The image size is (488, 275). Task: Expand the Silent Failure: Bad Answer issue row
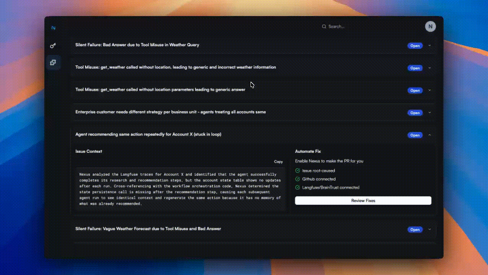point(429,45)
